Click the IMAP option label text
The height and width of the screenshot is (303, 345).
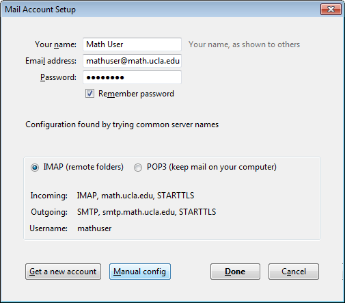pyautogui.click(x=83, y=167)
